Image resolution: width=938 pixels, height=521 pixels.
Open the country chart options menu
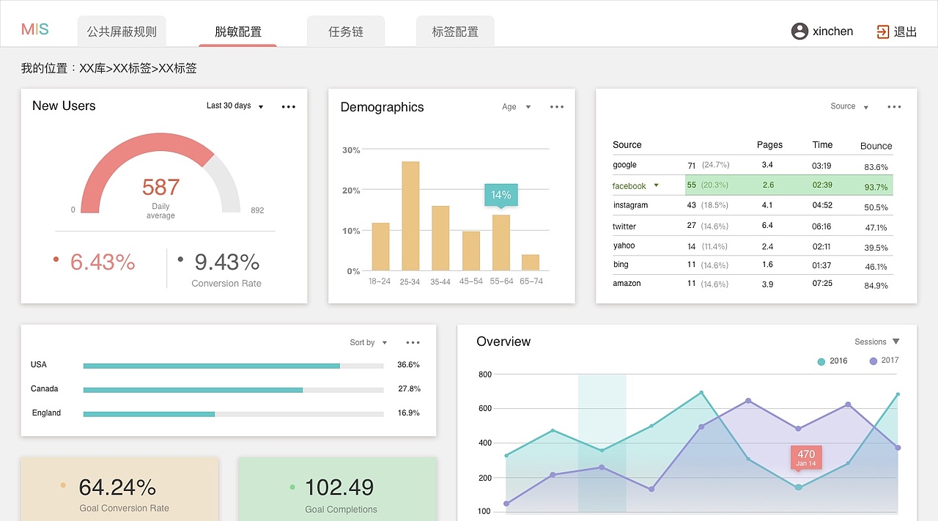413,342
